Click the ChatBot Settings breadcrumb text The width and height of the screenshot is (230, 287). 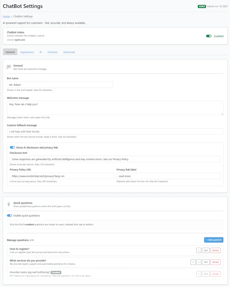pos(23,16)
